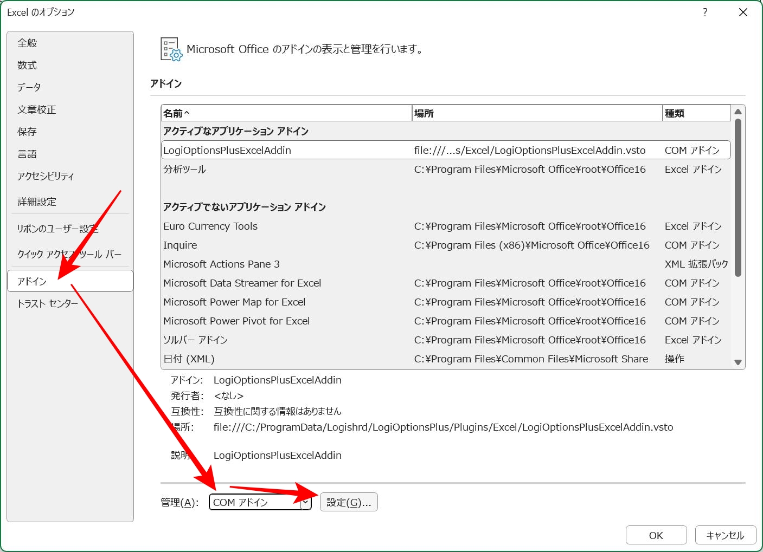The height and width of the screenshot is (552, 763).
Task: Close the Excel のオプション dialog
Action: (743, 12)
